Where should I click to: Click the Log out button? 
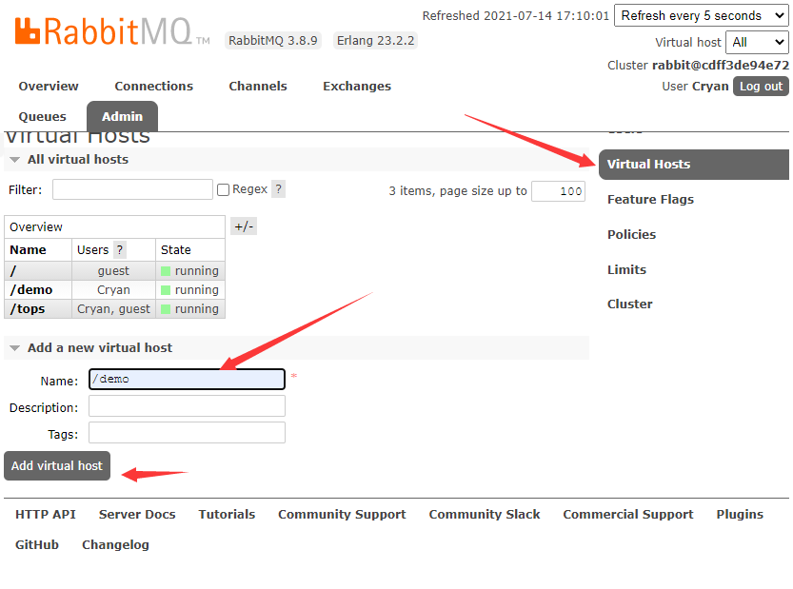[x=761, y=87]
